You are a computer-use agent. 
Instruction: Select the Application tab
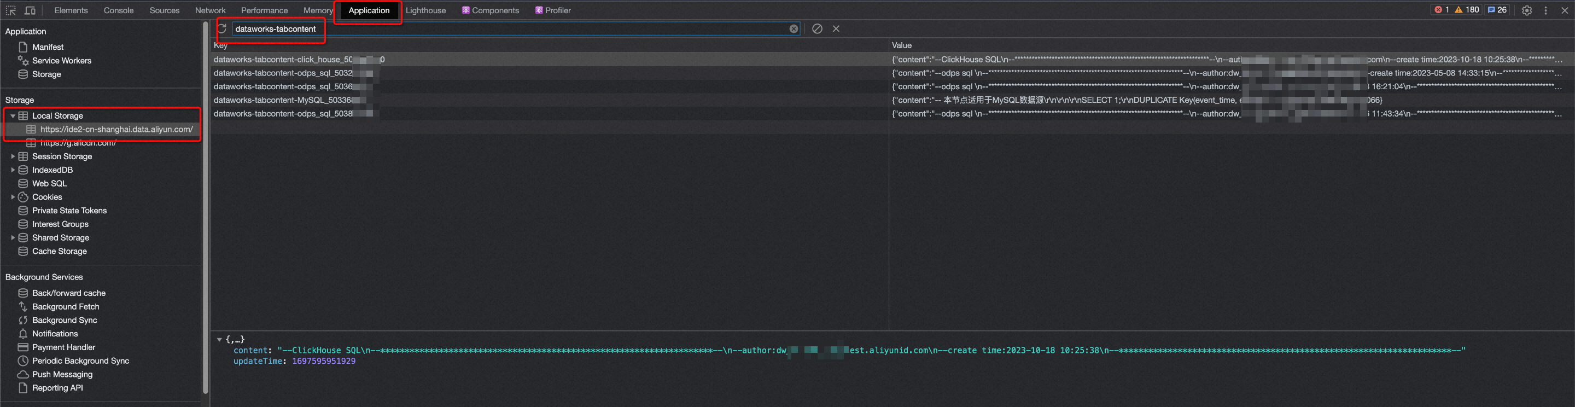(x=369, y=10)
